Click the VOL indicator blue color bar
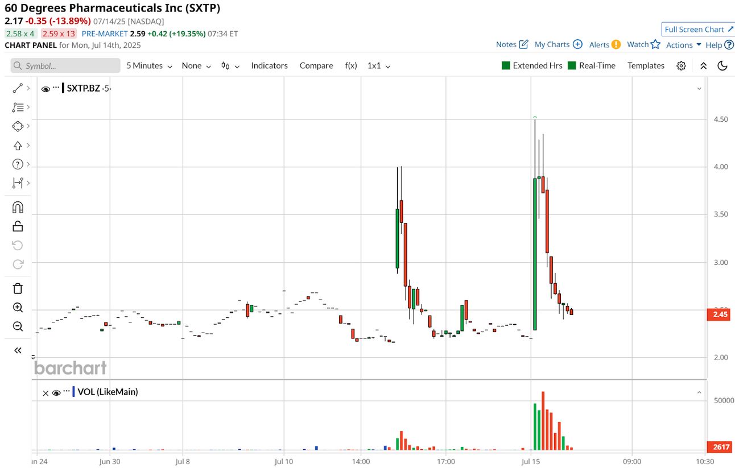The width and height of the screenshot is (735, 468). click(x=73, y=392)
